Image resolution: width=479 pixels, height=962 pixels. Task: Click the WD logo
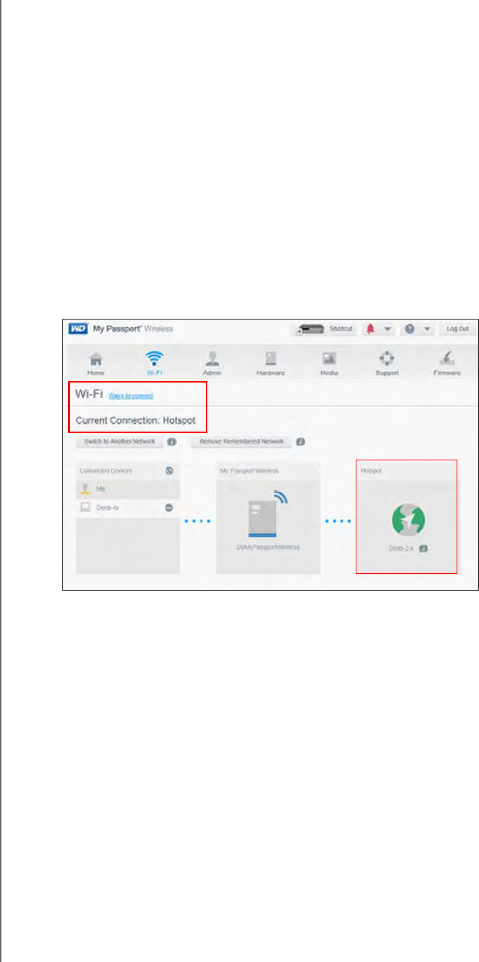click(x=78, y=329)
